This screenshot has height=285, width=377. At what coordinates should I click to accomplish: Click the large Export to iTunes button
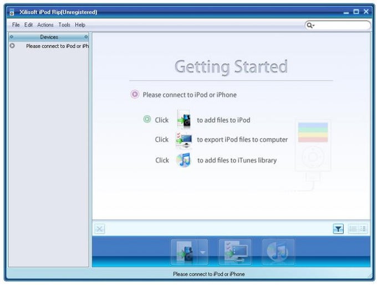click(278, 252)
